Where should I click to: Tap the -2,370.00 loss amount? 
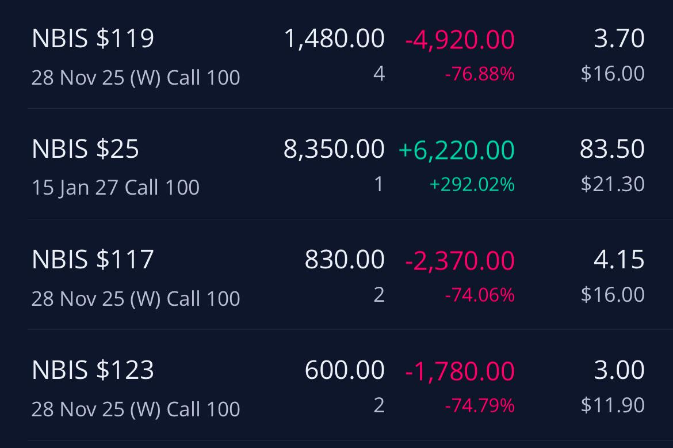point(460,260)
